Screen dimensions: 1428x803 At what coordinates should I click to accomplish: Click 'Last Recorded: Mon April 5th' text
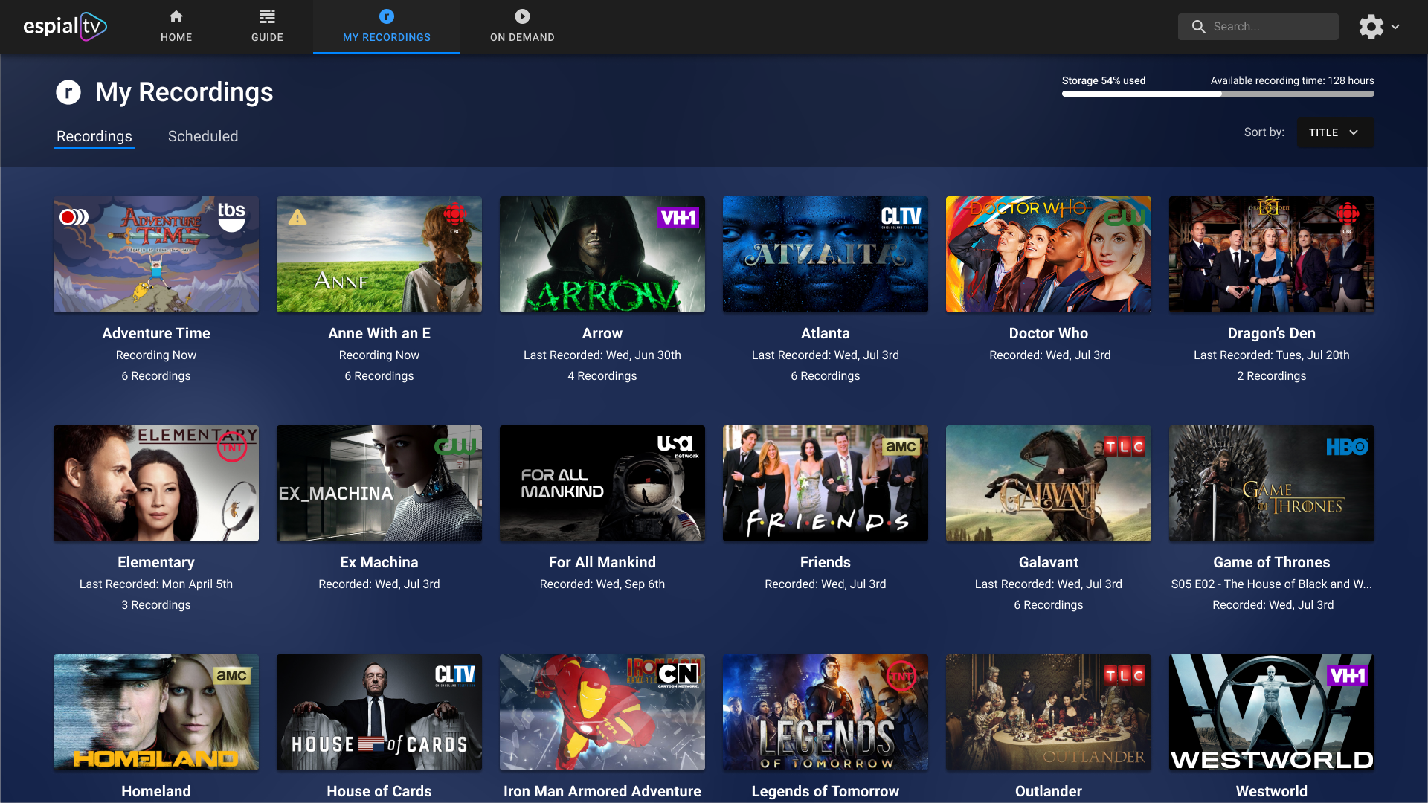point(156,584)
